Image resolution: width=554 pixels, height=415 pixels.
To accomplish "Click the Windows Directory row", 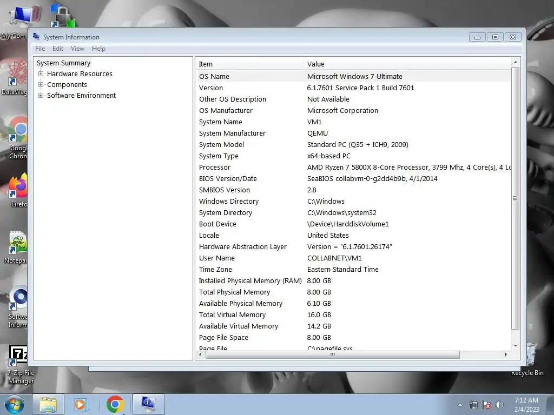I will 353,201.
